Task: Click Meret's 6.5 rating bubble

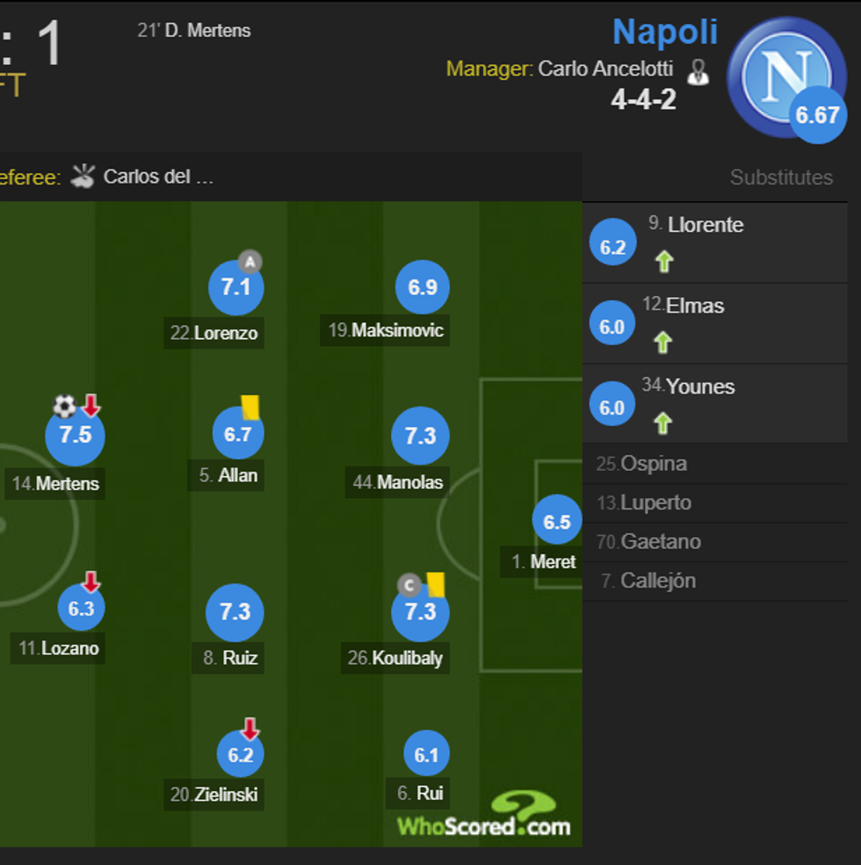Action: (557, 520)
